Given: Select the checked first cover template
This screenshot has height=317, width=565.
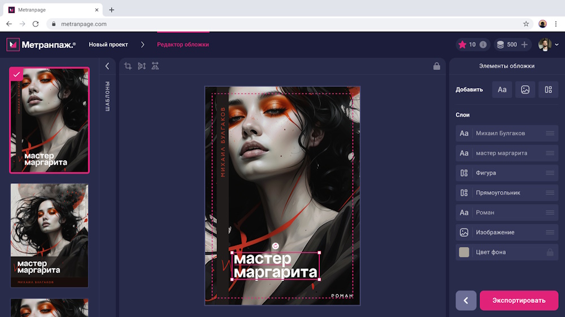Looking at the screenshot, I should (49, 120).
